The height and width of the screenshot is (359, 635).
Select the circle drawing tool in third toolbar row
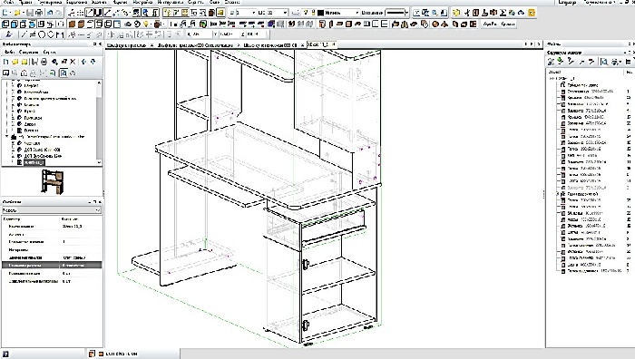point(42,34)
